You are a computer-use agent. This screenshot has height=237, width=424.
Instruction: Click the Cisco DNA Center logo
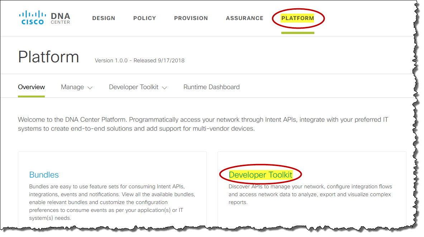pyautogui.click(x=44, y=18)
